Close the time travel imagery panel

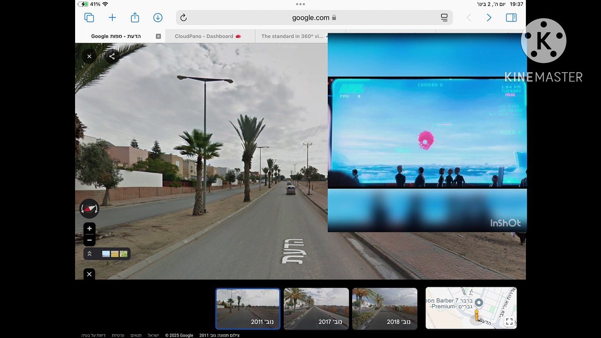tap(89, 274)
